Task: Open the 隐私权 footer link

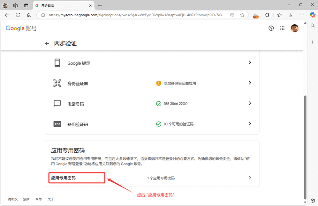Action: click(x=13, y=199)
